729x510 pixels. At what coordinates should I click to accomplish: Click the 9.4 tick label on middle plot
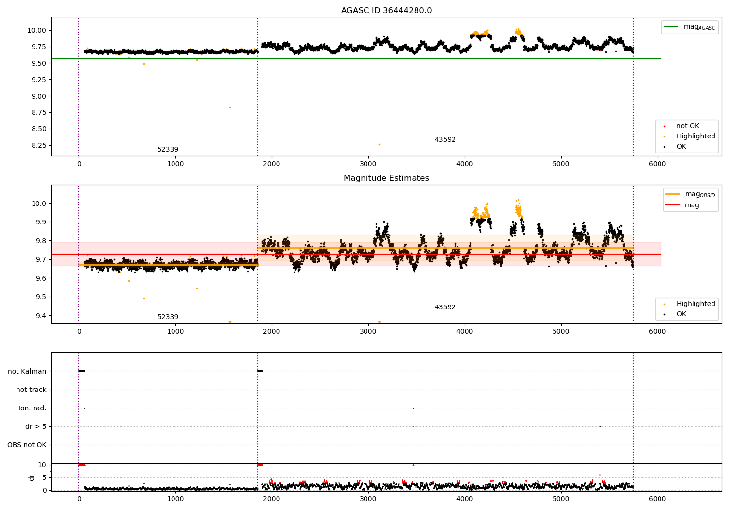(x=41, y=316)
